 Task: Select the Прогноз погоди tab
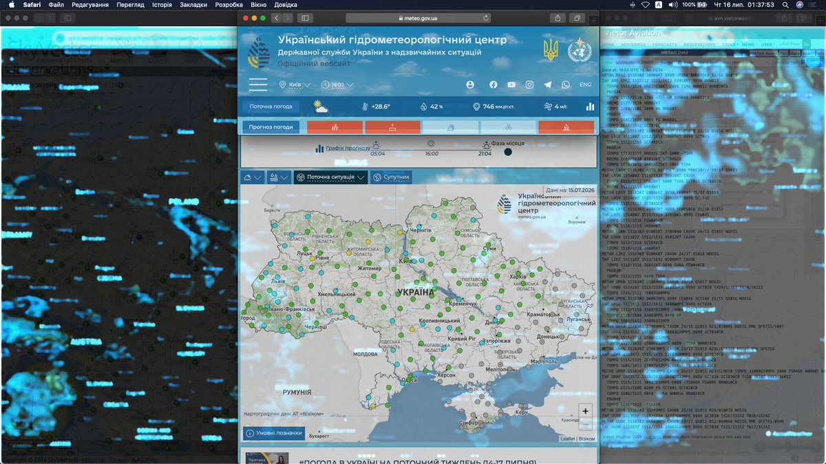271,127
